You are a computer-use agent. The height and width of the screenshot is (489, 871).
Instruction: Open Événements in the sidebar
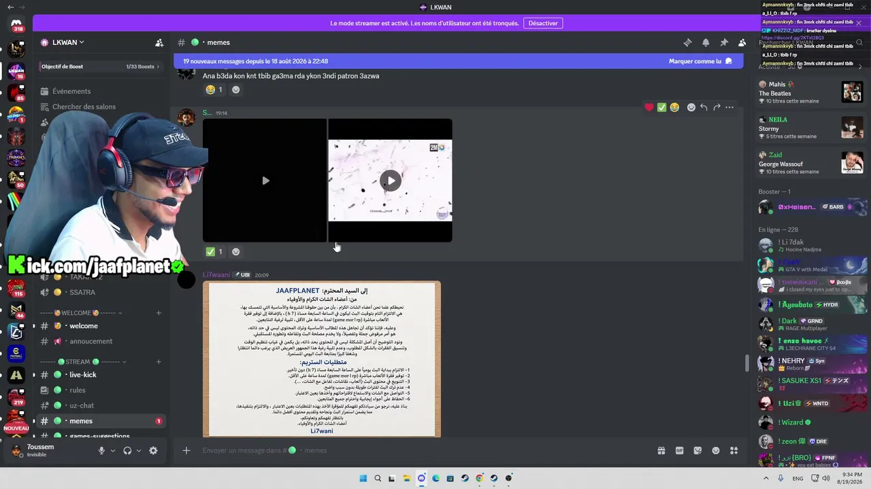[x=101, y=91]
